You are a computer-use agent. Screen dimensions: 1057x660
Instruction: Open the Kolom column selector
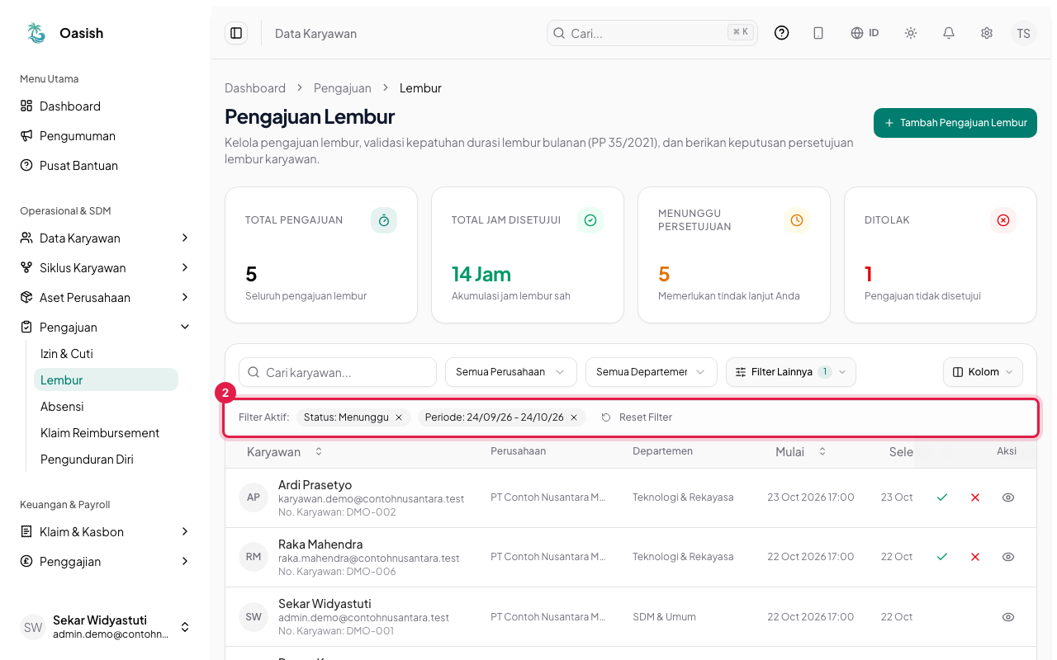983,372
